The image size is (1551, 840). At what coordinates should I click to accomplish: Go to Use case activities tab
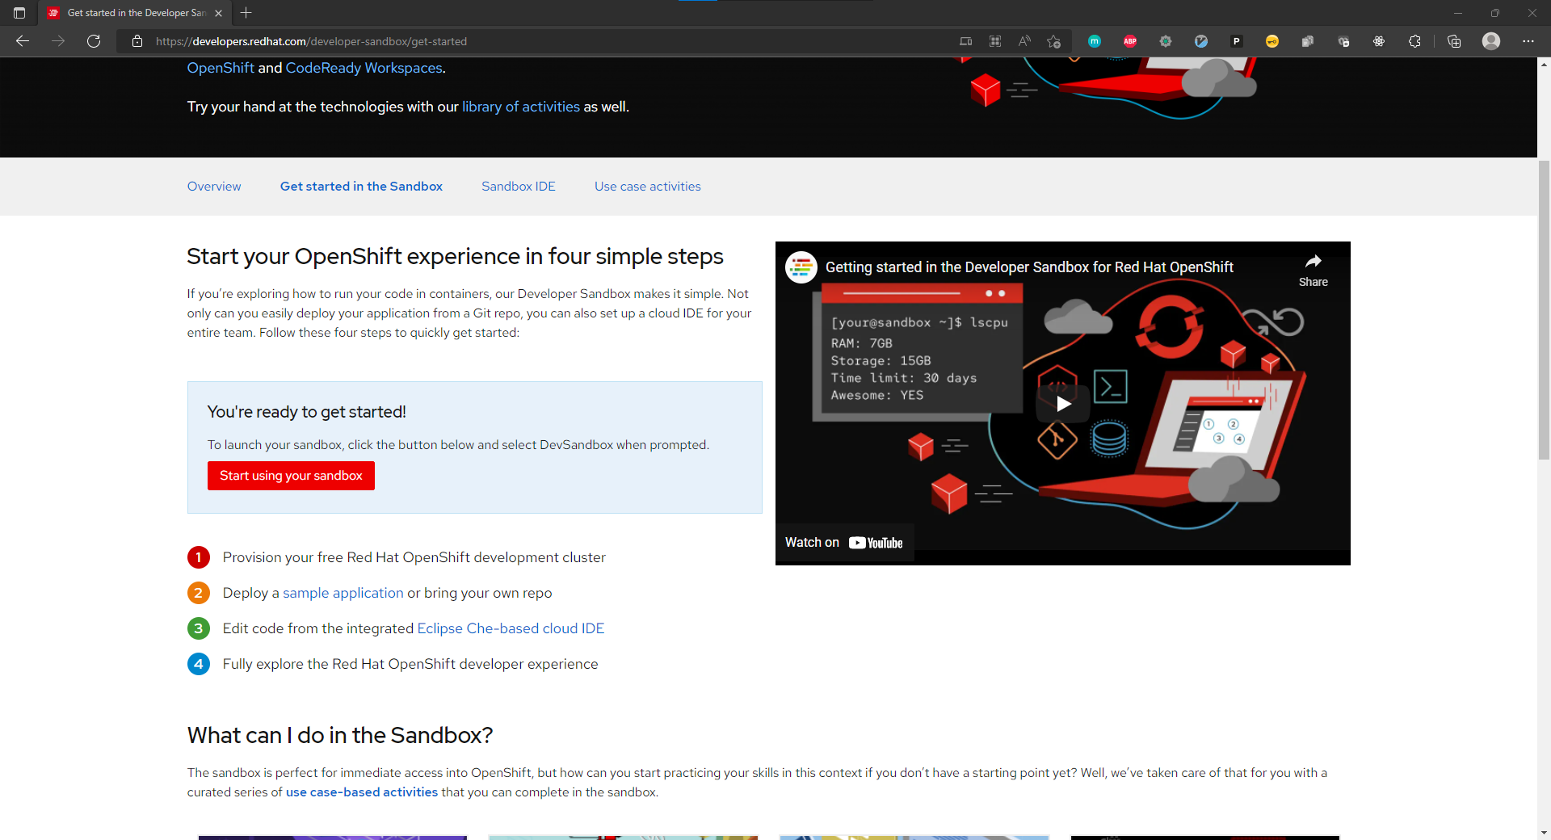click(x=648, y=187)
